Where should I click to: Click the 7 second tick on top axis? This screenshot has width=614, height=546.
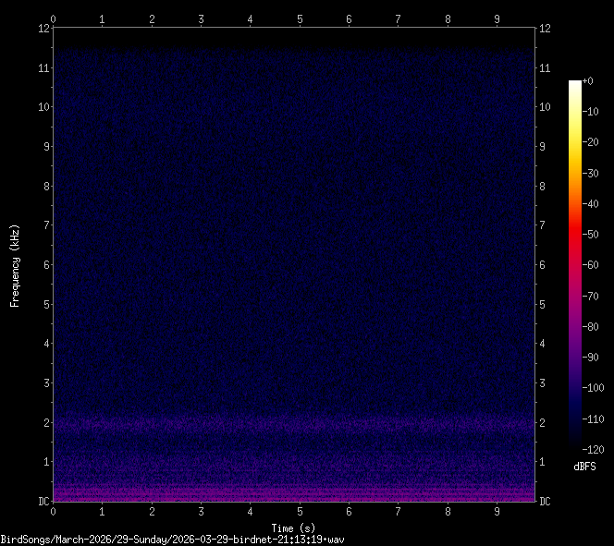[x=398, y=18]
